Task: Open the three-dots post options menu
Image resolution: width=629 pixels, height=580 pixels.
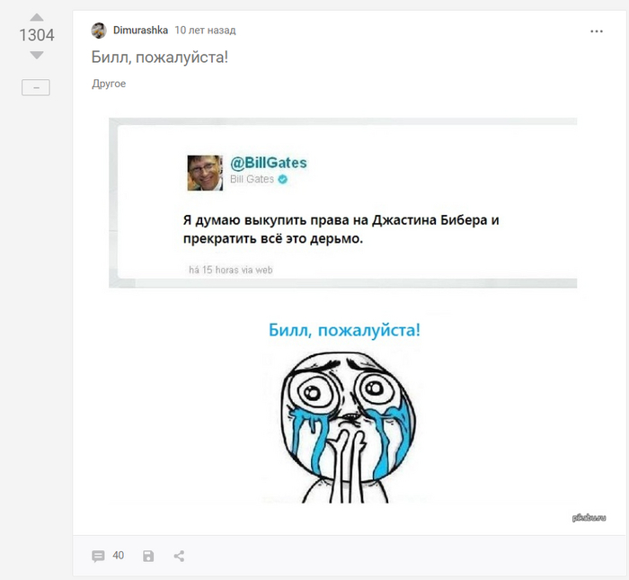Action: coord(597,31)
